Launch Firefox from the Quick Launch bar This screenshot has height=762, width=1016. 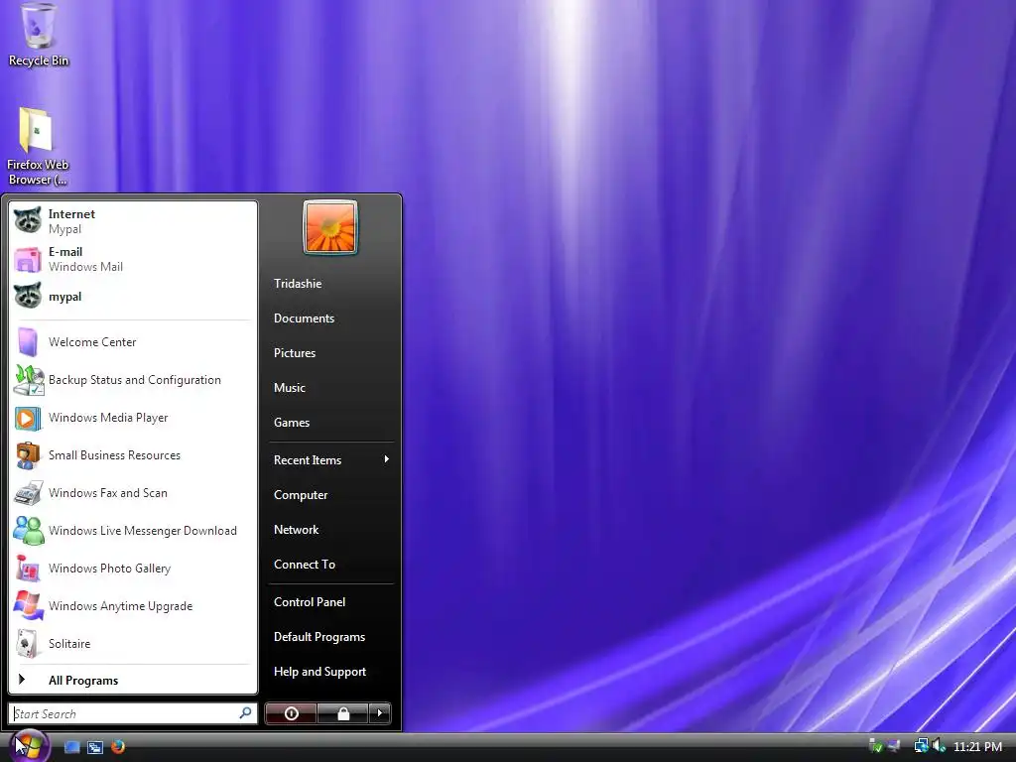pyautogui.click(x=118, y=747)
